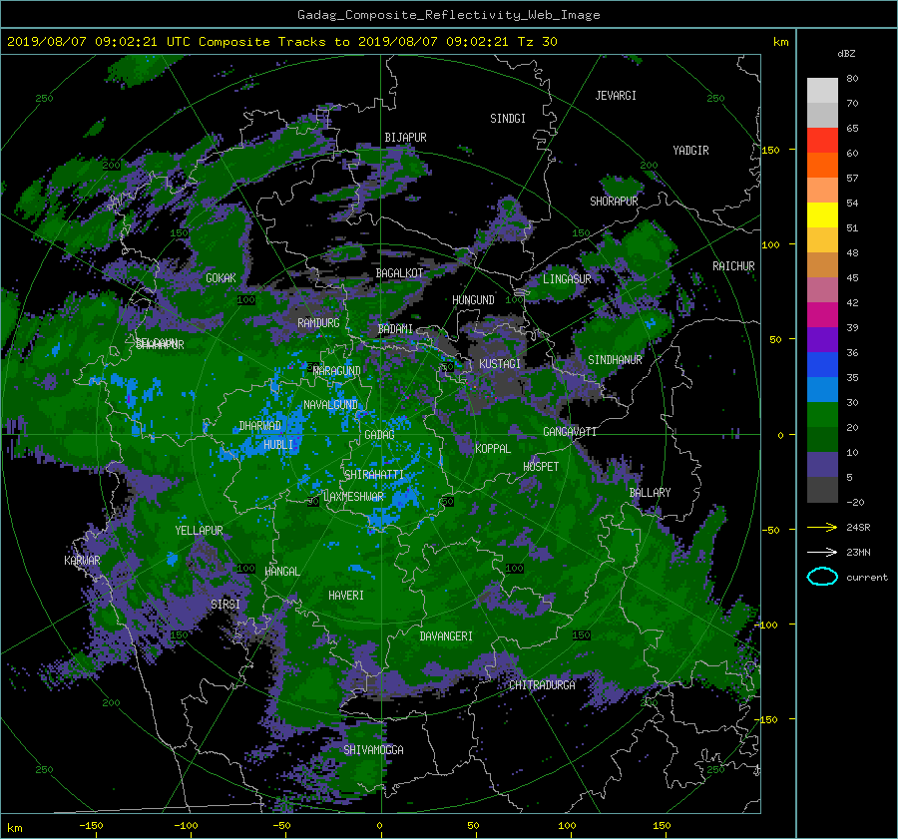898x839 pixels.
Task: Click the -100 tick on horizontal axis
Action: (186, 825)
